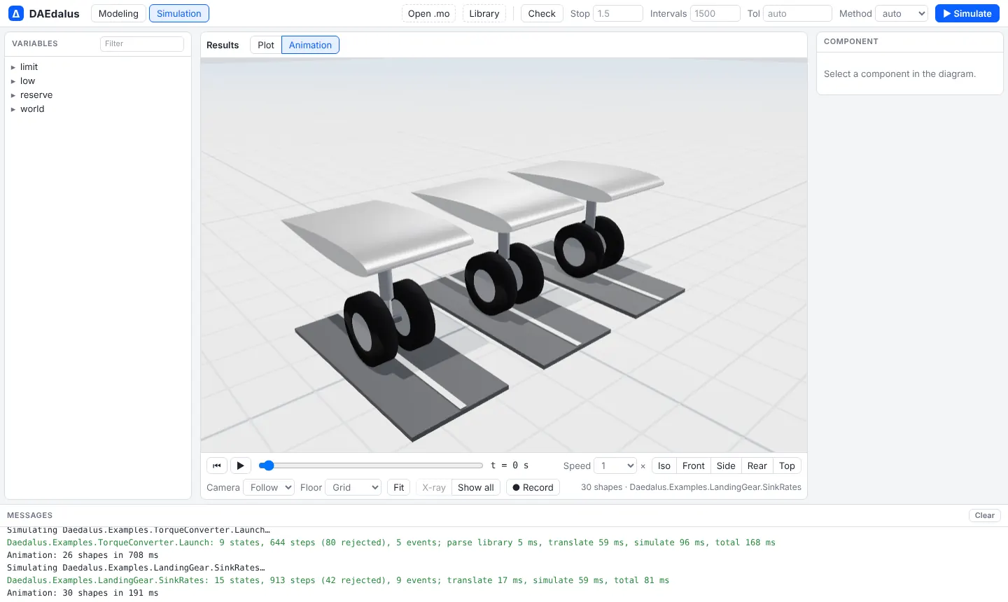Screen dimensions: 1008x602
Task: Switch to Simulation mode
Action: point(179,13)
